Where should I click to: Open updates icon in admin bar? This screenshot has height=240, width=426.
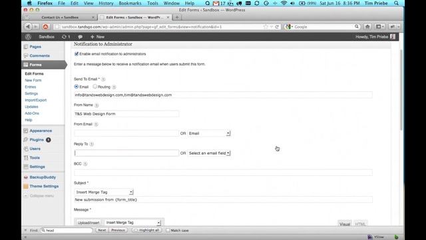[66, 37]
